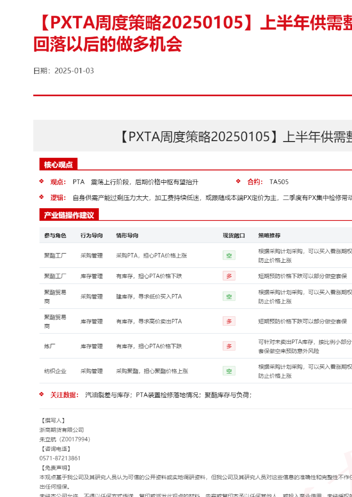352x497 pixels.
Task: Click the contract code TA505
Action: click(x=279, y=182)
